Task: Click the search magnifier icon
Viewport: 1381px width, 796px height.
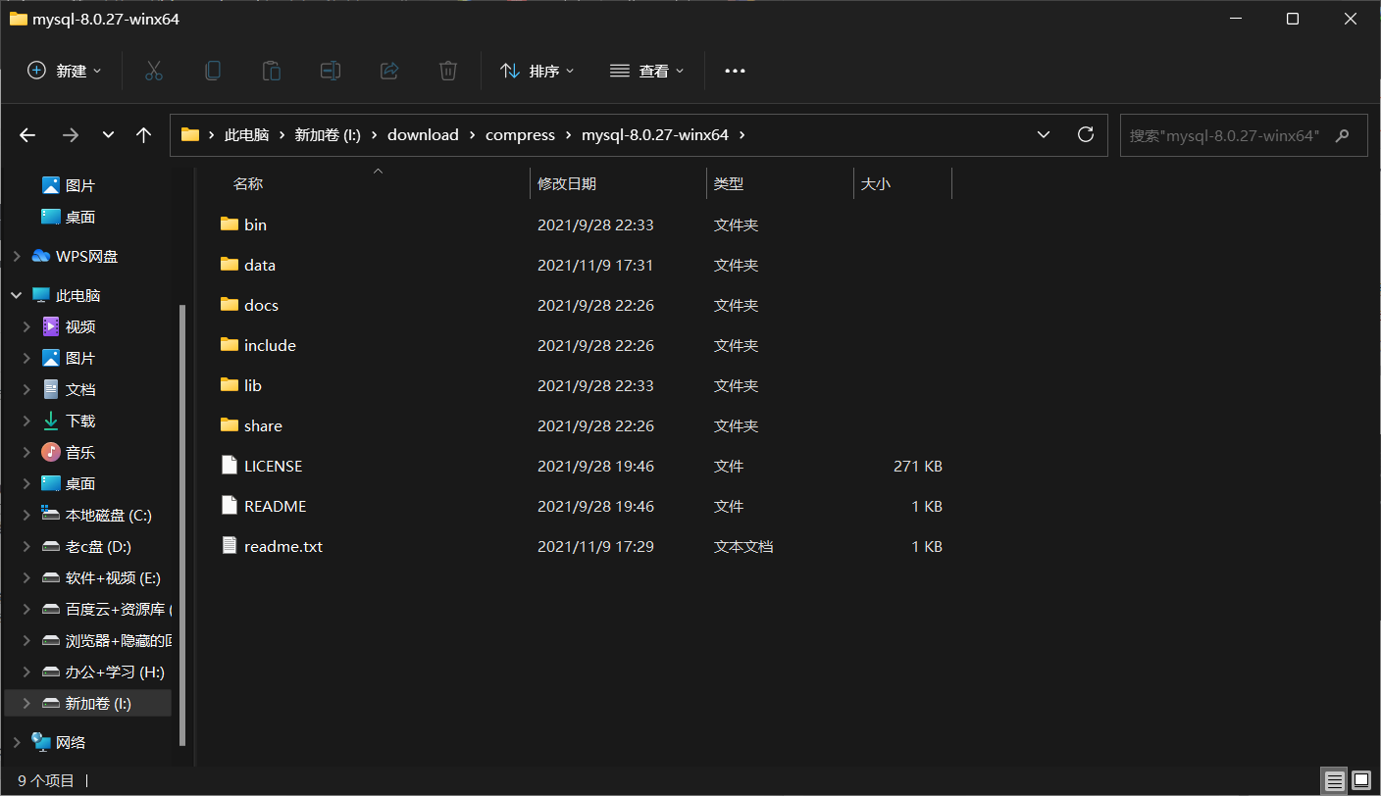Action: (1343, 135)
